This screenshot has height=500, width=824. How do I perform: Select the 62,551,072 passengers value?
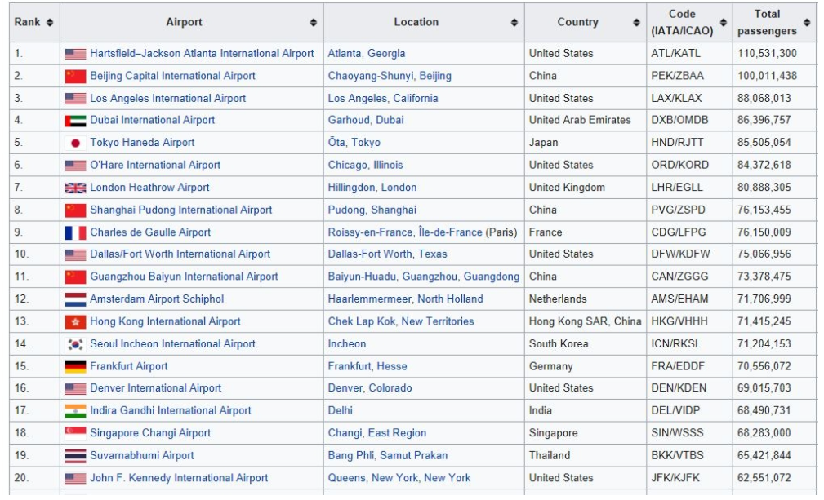(x=764, y=478)
